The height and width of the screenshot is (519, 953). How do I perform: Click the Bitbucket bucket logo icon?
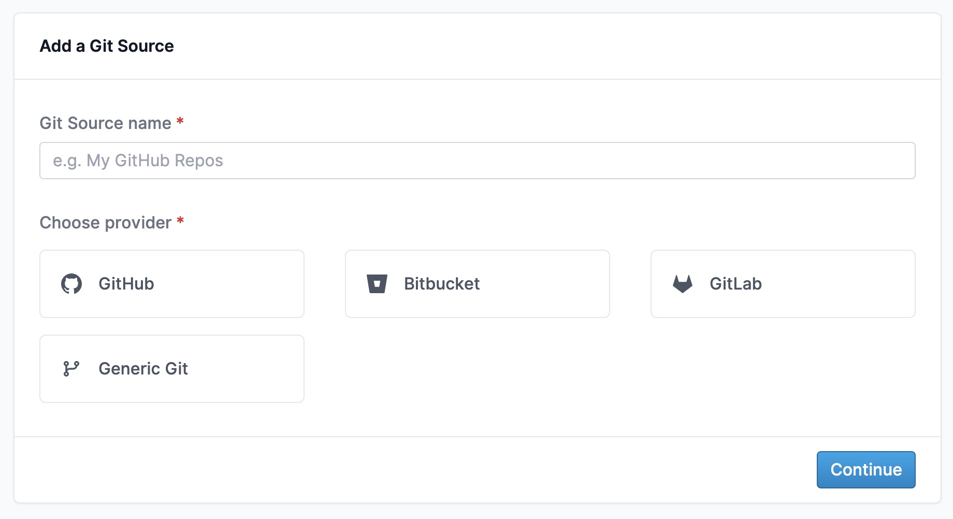point(377,284)
